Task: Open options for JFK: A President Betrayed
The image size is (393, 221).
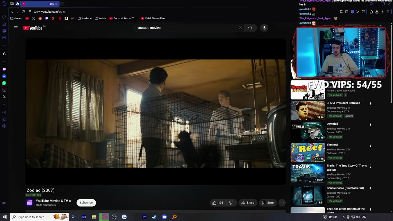Action: [370, 103]
